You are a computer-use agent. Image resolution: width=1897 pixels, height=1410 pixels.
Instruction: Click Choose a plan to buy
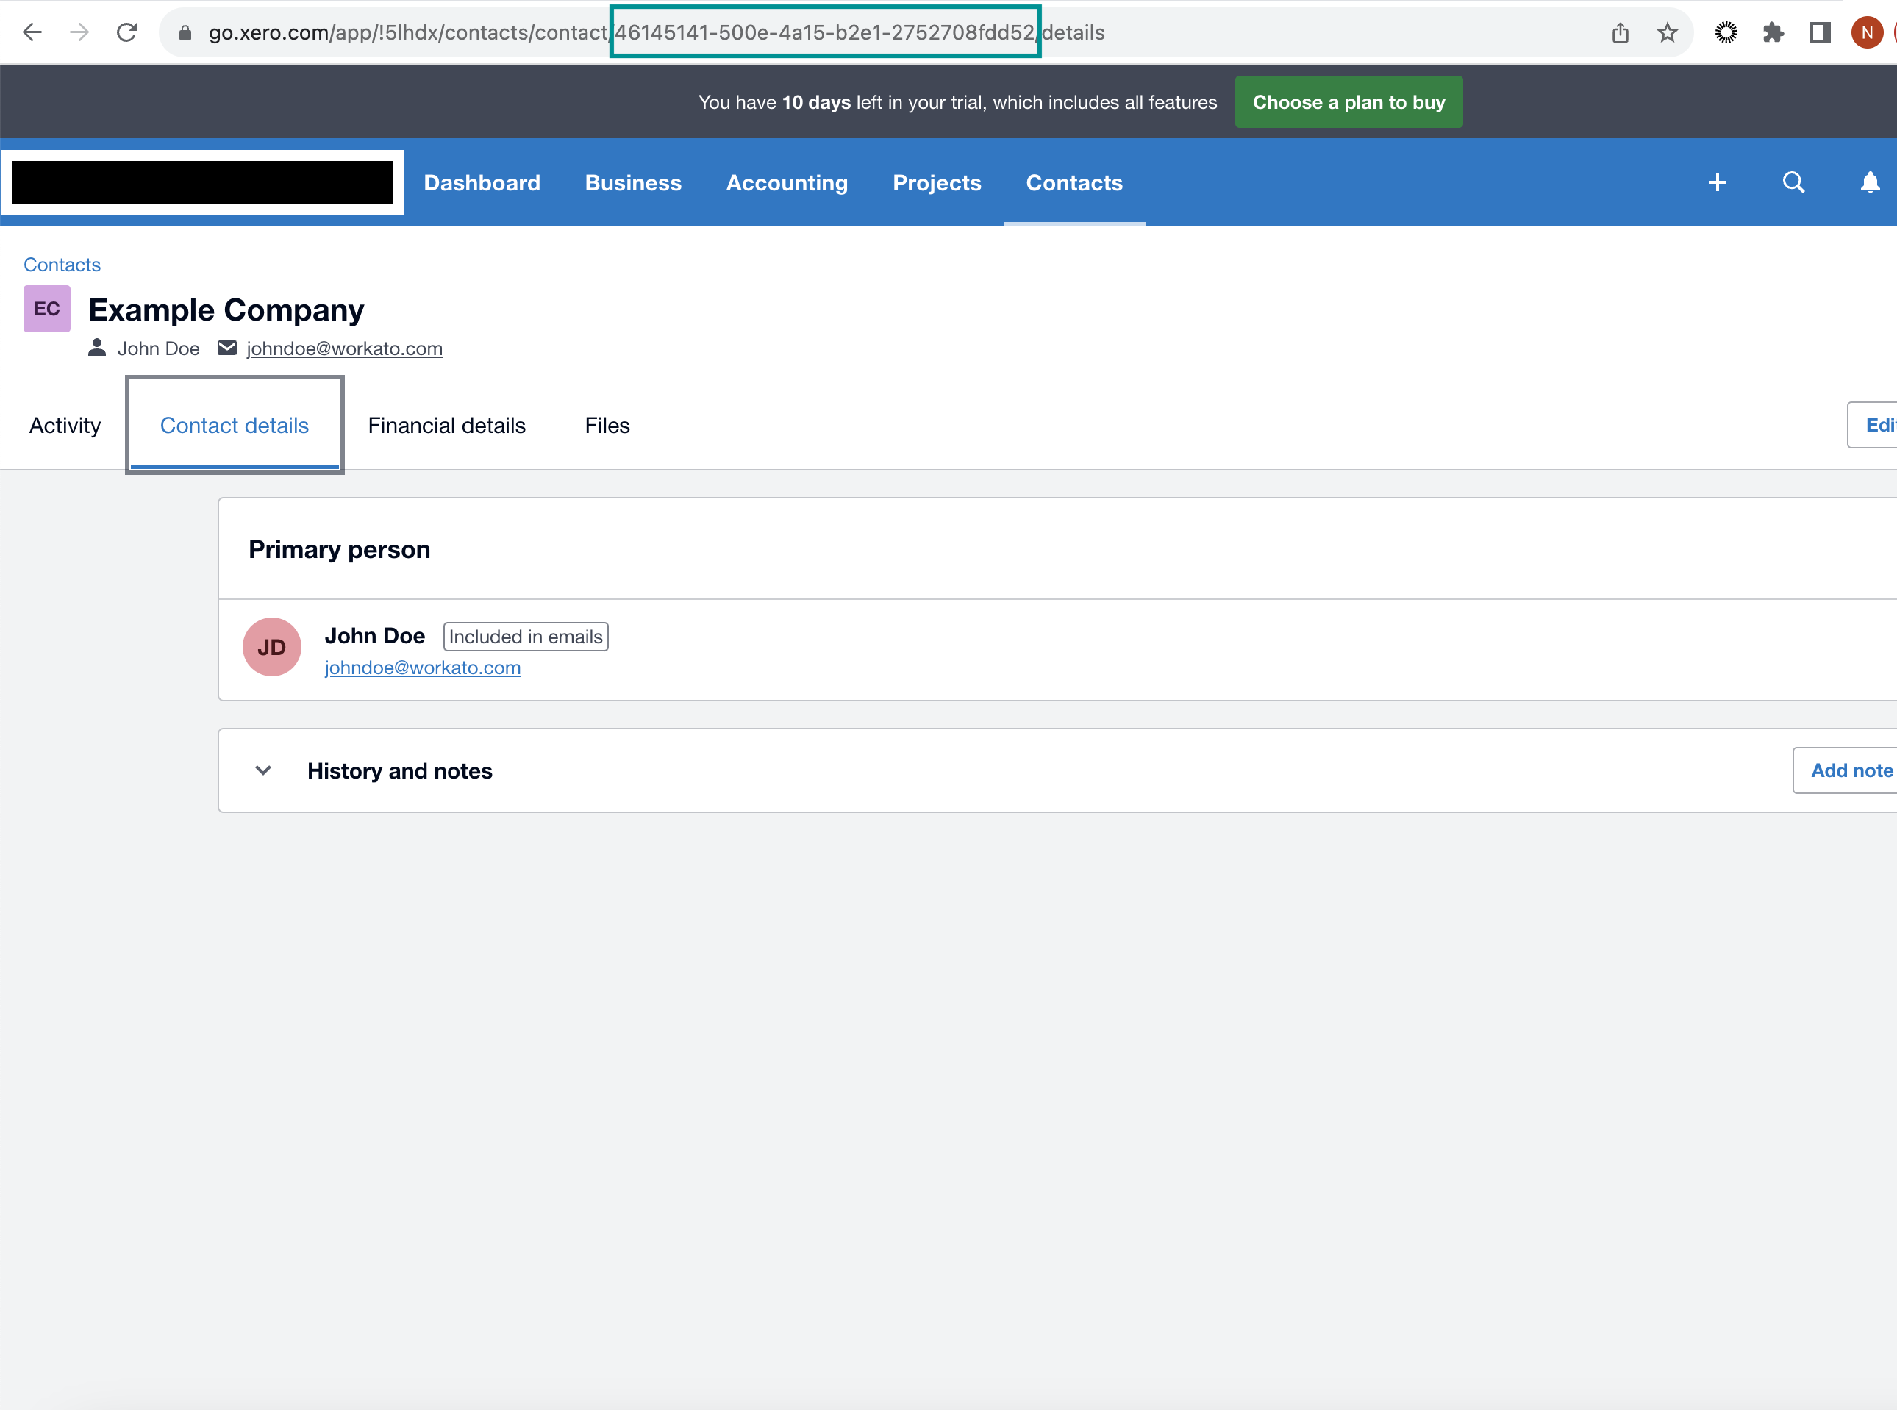click(x=1348, y=102)
